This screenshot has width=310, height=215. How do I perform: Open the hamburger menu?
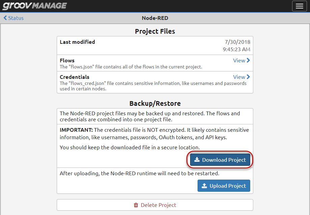coord(299,6)
